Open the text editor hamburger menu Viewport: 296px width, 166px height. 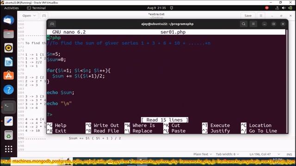(x=261, y=16)
